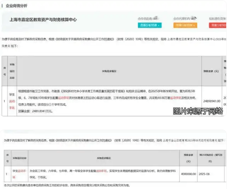Click 学生运动手环 project name beside 4000000.00 row

tap(19, 174)
